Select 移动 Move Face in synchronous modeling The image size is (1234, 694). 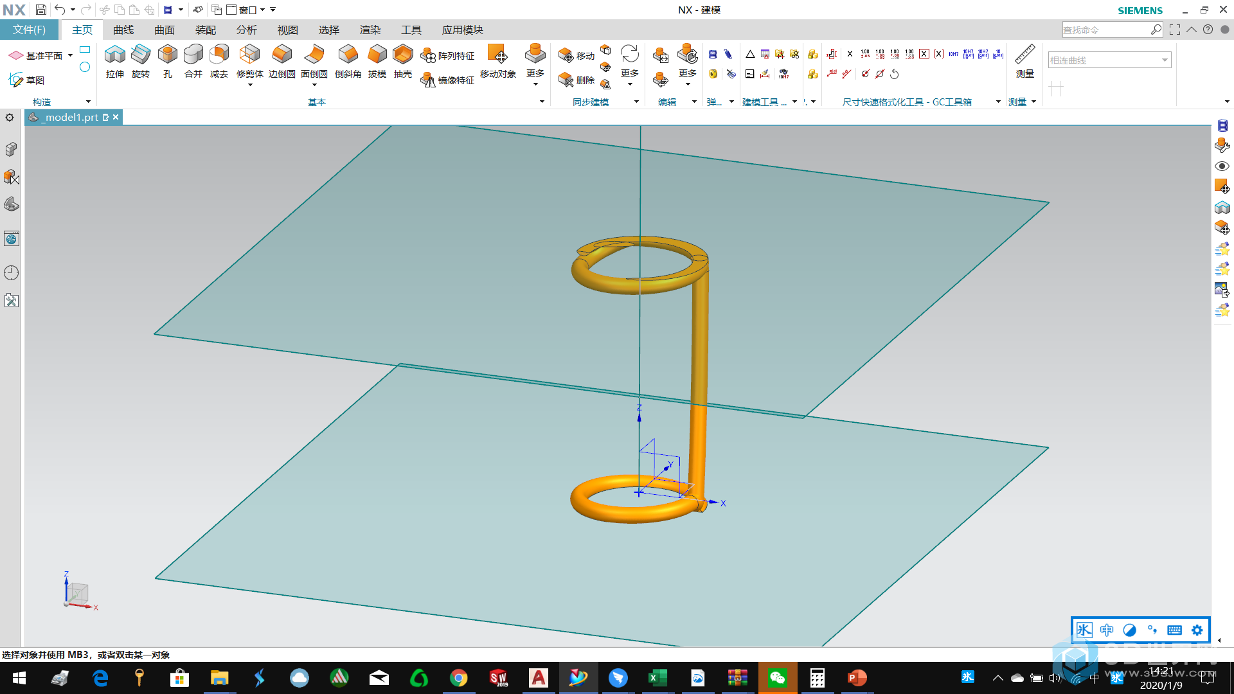[577, 56]
